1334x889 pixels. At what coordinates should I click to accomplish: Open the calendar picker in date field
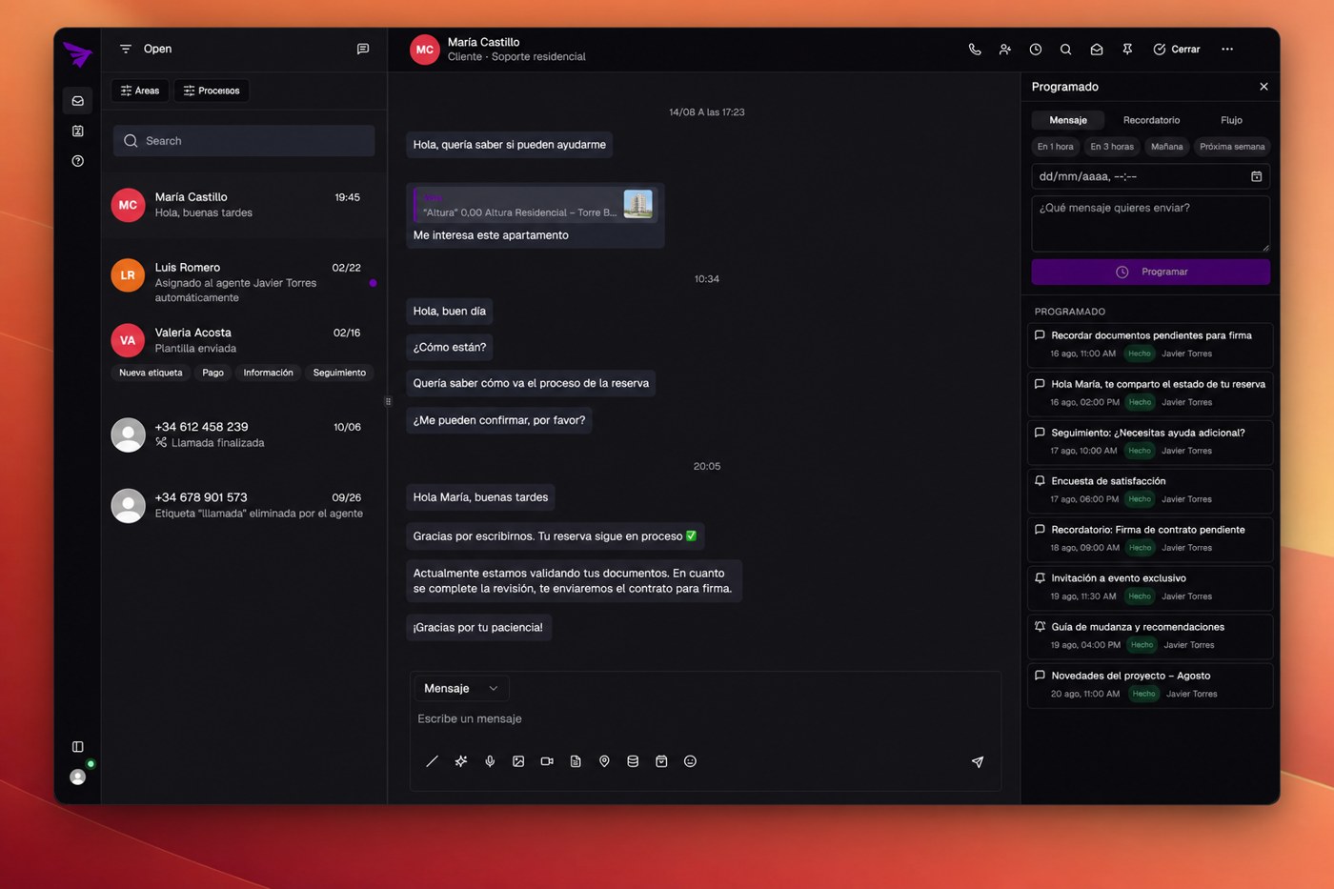[x=1257, y=176]
